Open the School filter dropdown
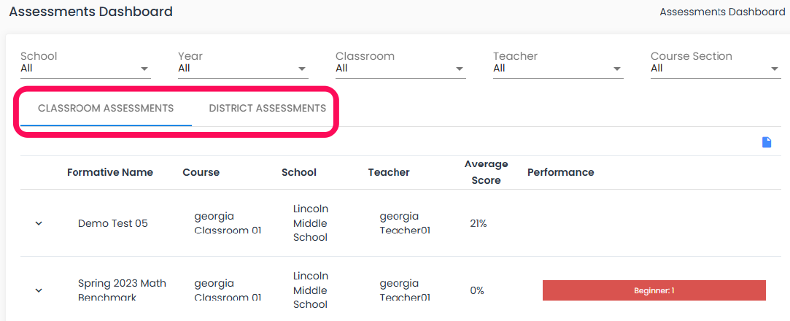The image size is (790, 321). [x=85, y=68]
